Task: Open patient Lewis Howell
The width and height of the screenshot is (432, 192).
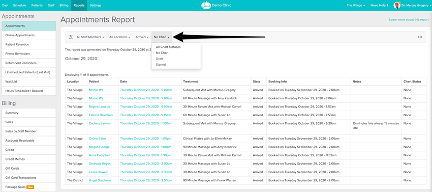Action: point(98,172)
